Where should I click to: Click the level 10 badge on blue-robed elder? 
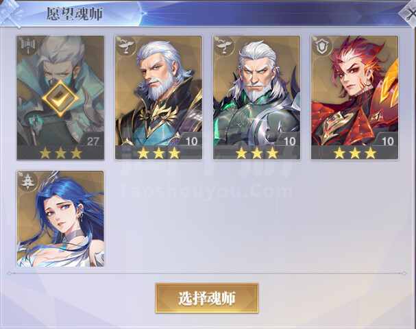191,141
